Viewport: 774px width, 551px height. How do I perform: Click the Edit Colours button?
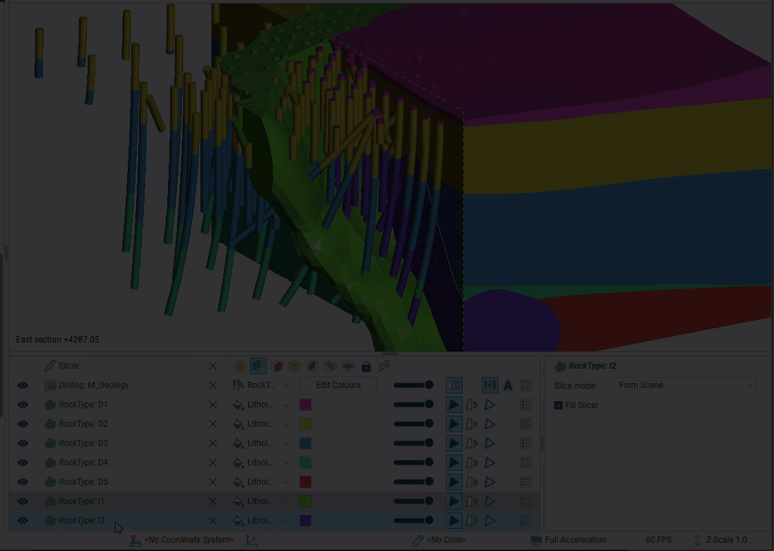(338, 385)
